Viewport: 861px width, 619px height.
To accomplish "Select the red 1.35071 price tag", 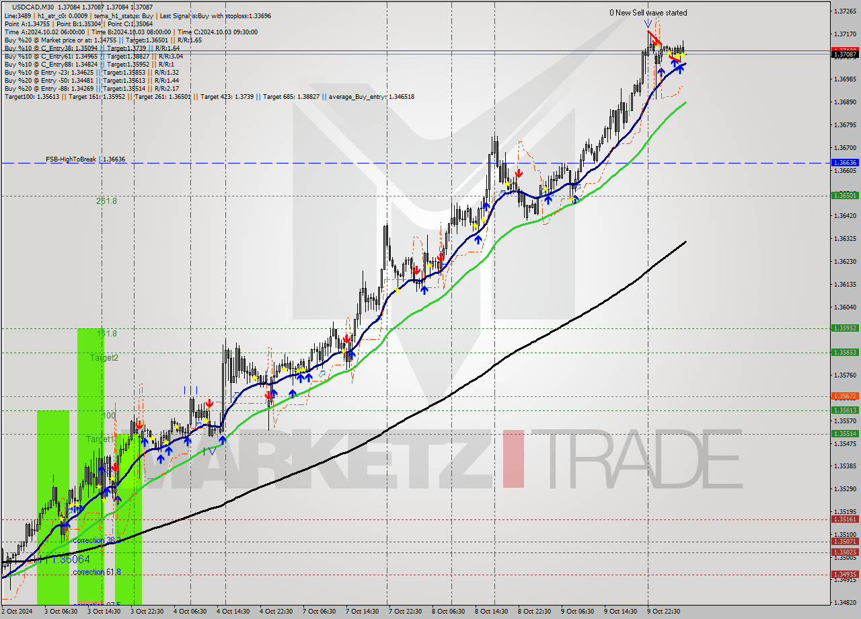I will pyautogui.click(x=845, y=542).
